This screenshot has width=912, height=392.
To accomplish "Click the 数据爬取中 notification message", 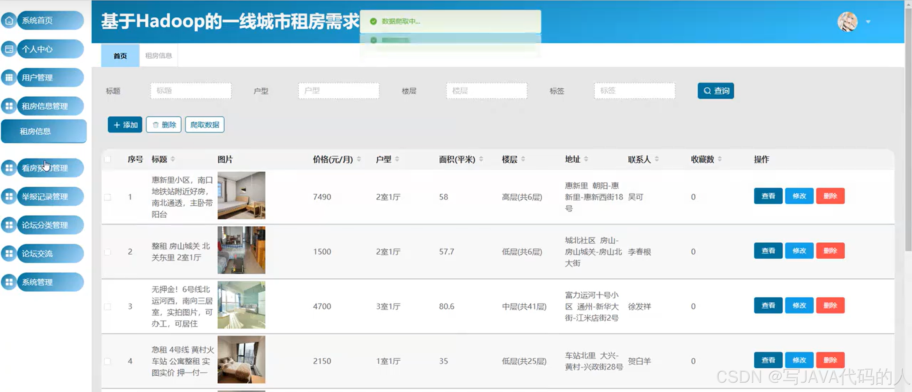I will pyautogui.click(x=450, y=22).
